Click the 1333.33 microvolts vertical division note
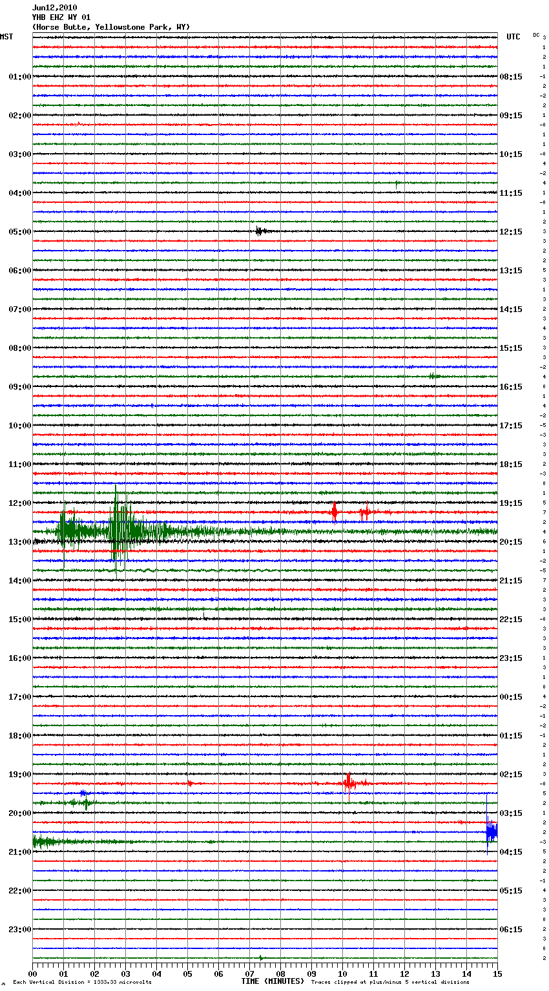 click(82, 983)
